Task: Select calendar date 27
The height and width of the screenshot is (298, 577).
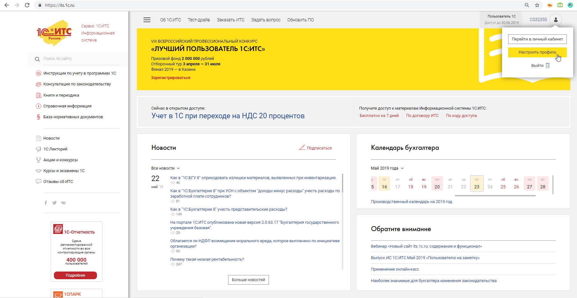Action: [529, 184]
